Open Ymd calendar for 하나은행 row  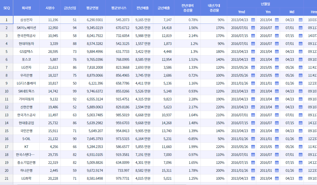[253, 170]
